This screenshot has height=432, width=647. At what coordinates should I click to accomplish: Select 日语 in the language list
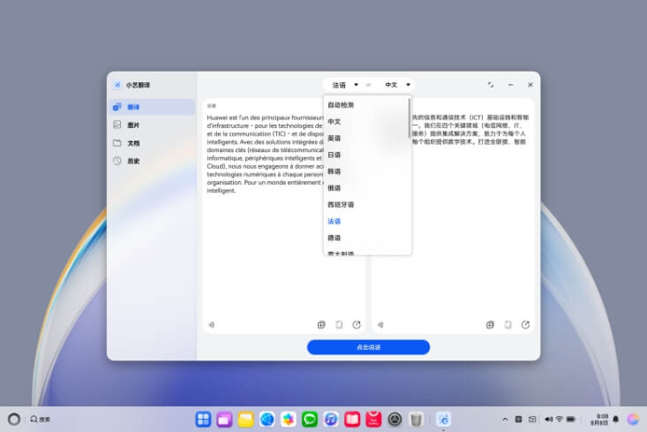366,155
